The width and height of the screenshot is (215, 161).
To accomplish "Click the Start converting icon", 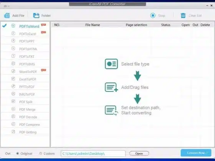I will pyautogui.click(x=111, y=110).
